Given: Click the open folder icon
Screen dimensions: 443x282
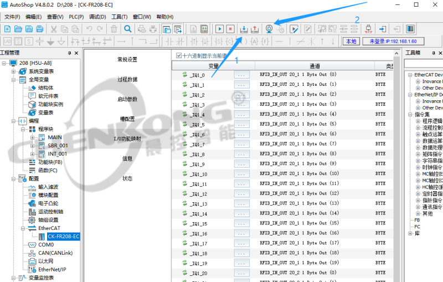Looking at the screenshot, I should click(x=18, y=29).
